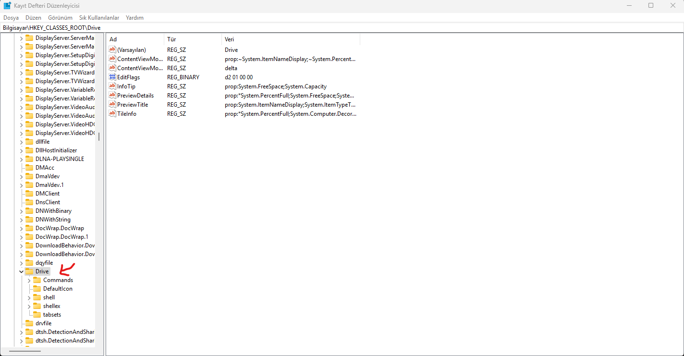Expand the Commands subkey
This screenshot has width=684, height=356.
point(29,280)
